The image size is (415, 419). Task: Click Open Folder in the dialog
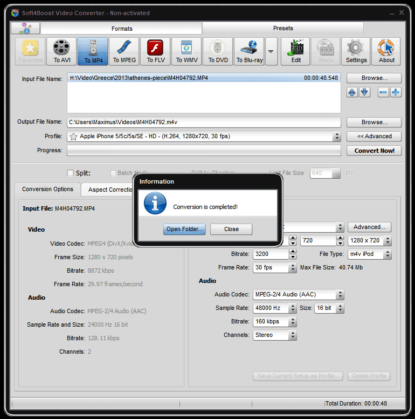tap(184, 229)
